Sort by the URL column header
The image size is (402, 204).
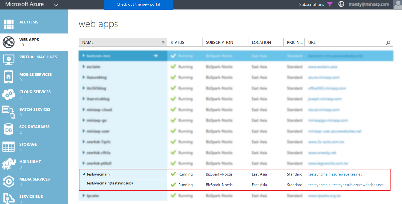[x=344, y=42]
